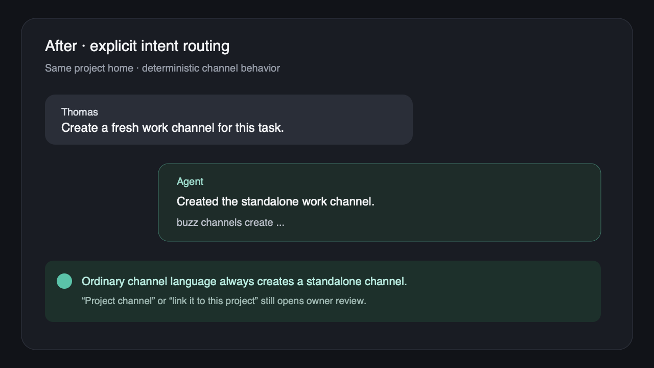
Task: Click blank card area right of Thomas's bubble
Action: point(511,120)
